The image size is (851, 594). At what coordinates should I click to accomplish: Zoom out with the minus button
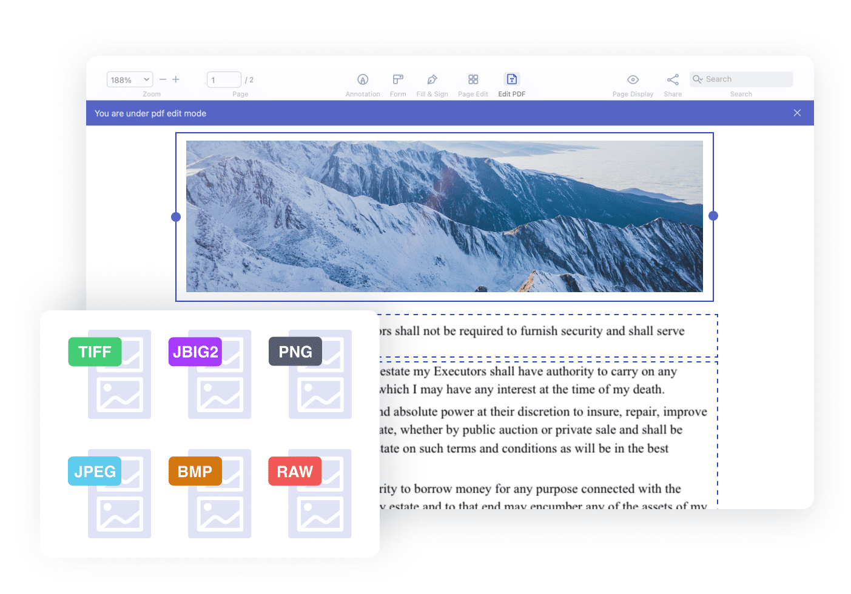[163, 79]
